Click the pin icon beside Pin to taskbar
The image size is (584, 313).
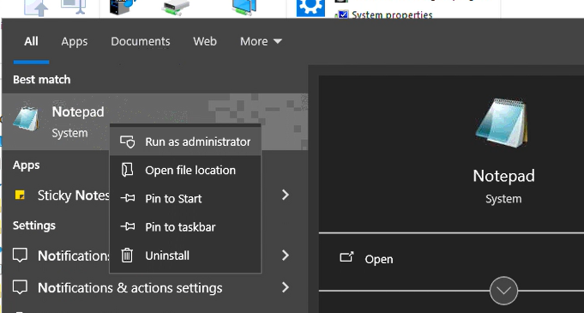coord(128,226)
